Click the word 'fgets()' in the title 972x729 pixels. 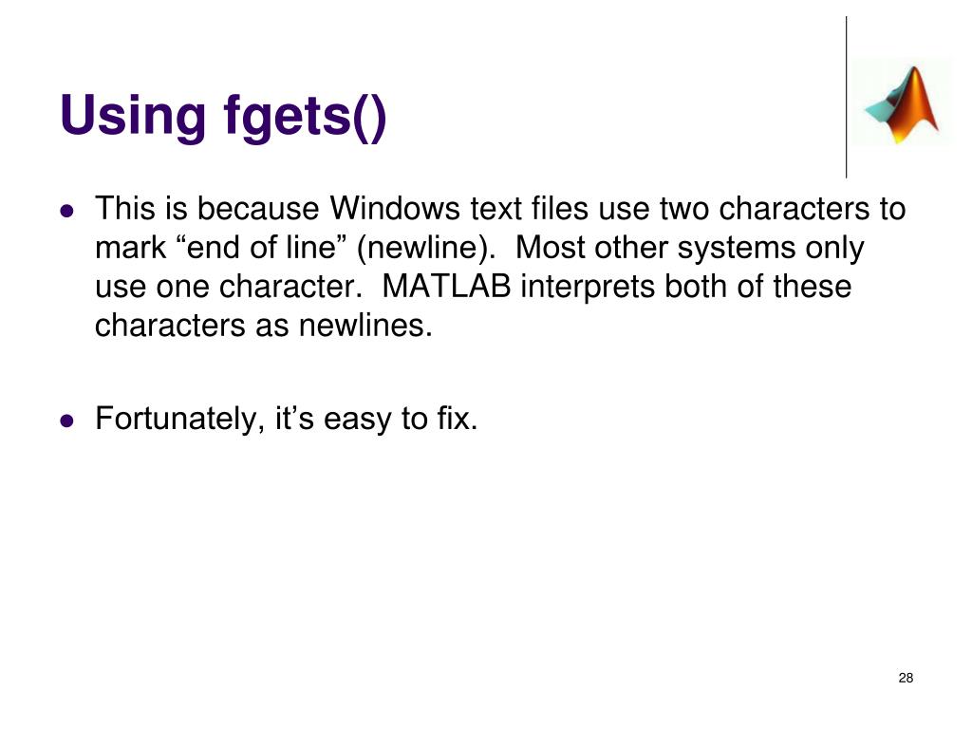click(x=305, y=117)
